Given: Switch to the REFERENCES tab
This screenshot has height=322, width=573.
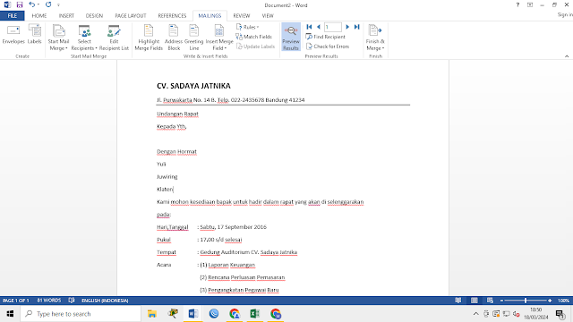Looking at the screenshot, I should click(172, 16).
